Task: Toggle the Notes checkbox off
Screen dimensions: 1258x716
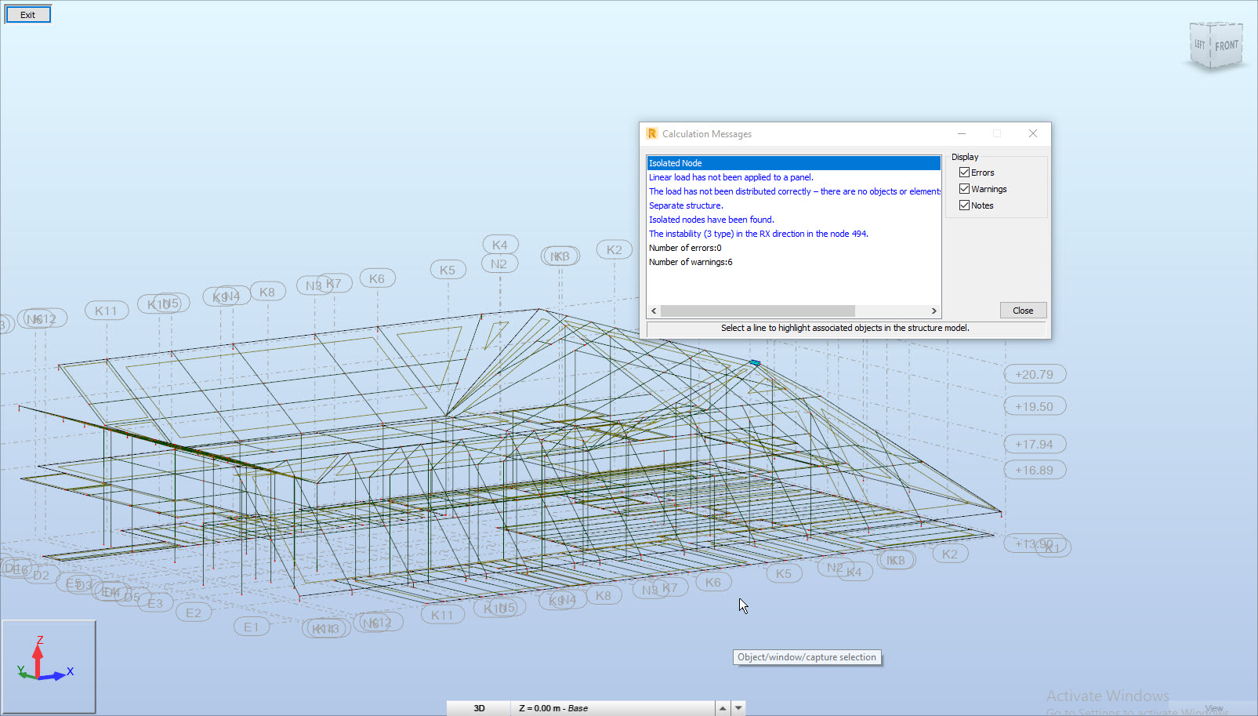Action: (965, 205)
